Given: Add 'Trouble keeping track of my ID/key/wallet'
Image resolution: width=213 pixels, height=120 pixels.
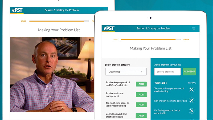Looking at the screenshot, I should [141, 84].
